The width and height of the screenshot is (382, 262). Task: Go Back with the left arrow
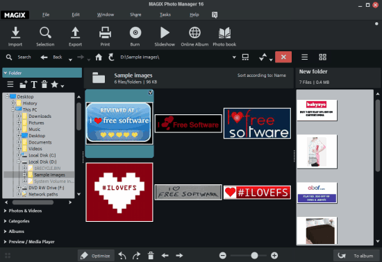pos(44,58)
